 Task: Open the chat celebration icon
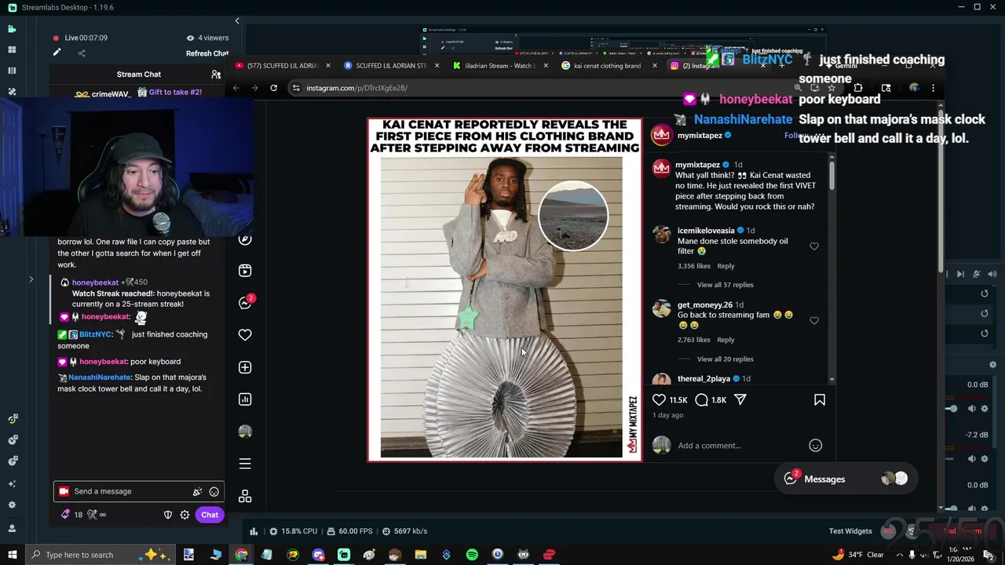pos(197,492)
